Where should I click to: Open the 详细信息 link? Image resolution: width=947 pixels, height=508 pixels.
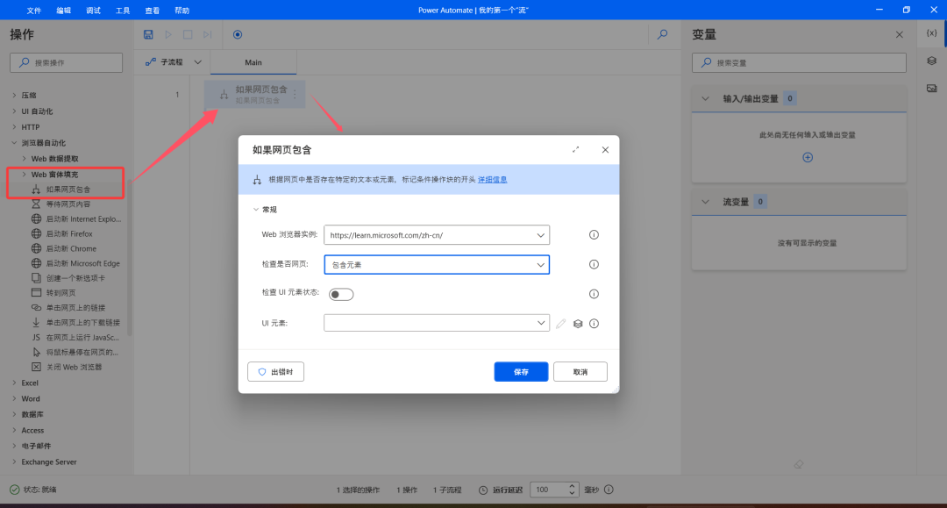492,179
